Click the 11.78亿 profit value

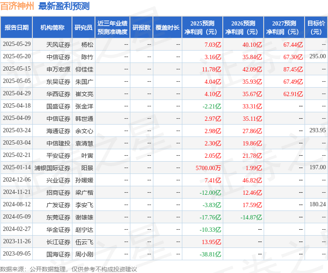point(211,69)
